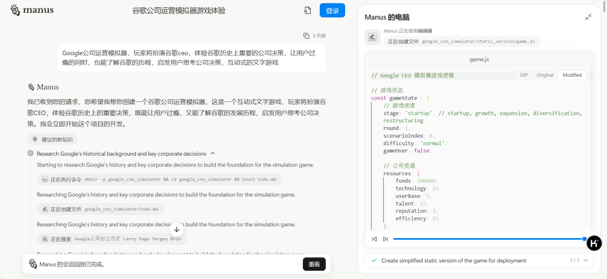Collapse the Research Google's historical background step

coord(212,154)
